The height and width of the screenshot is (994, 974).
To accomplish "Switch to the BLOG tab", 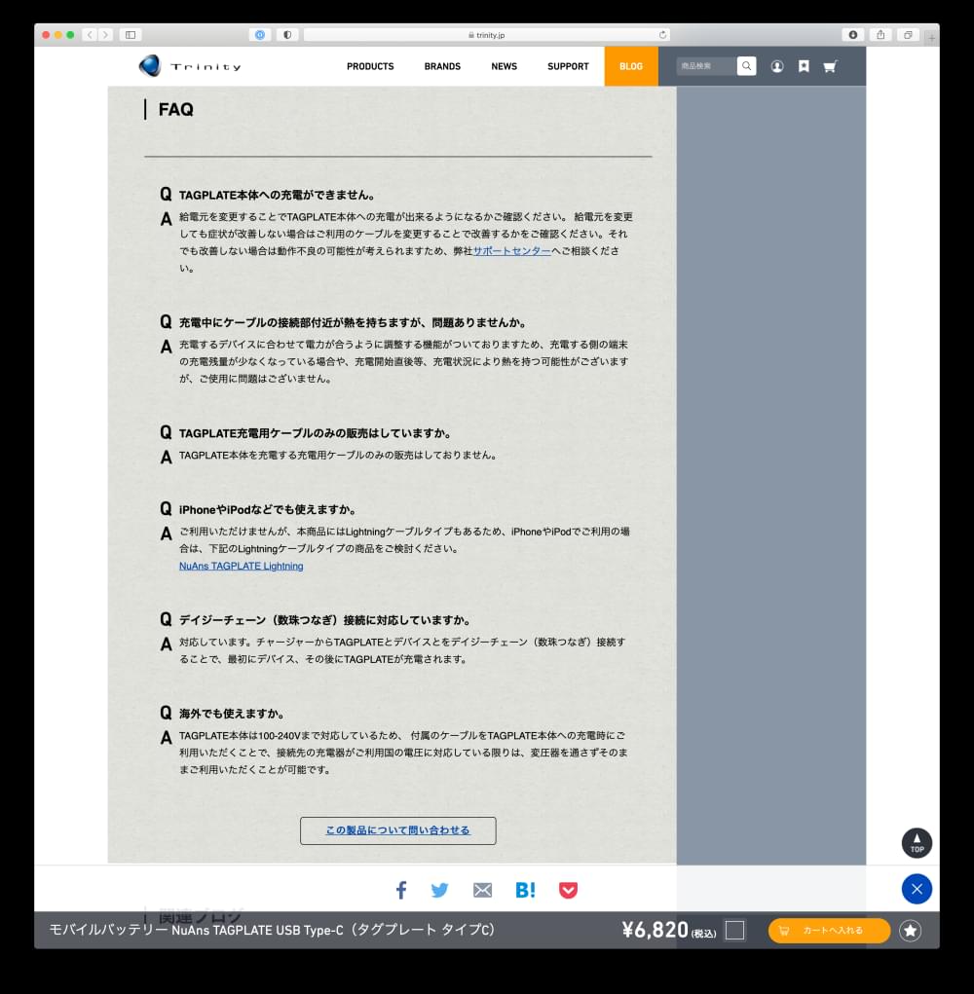I will point(631,66).
